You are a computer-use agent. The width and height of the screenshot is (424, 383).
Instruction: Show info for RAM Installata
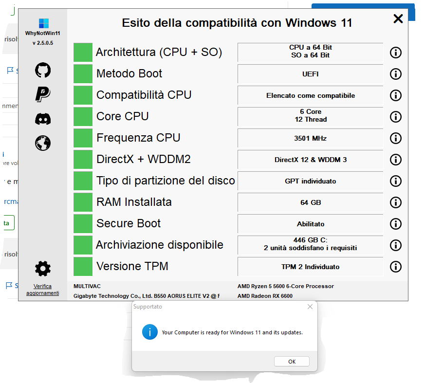[396, 202]
